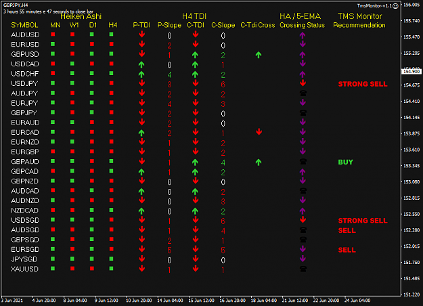Click the P-Slope column header

169,25
